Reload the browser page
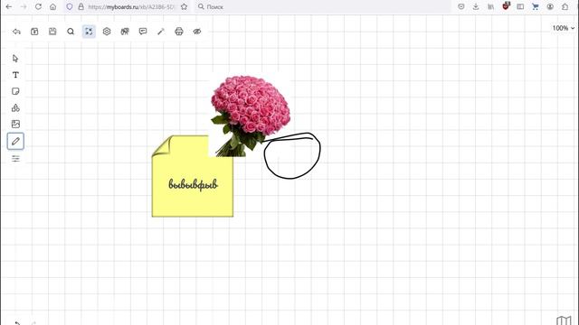 (38, 6)
